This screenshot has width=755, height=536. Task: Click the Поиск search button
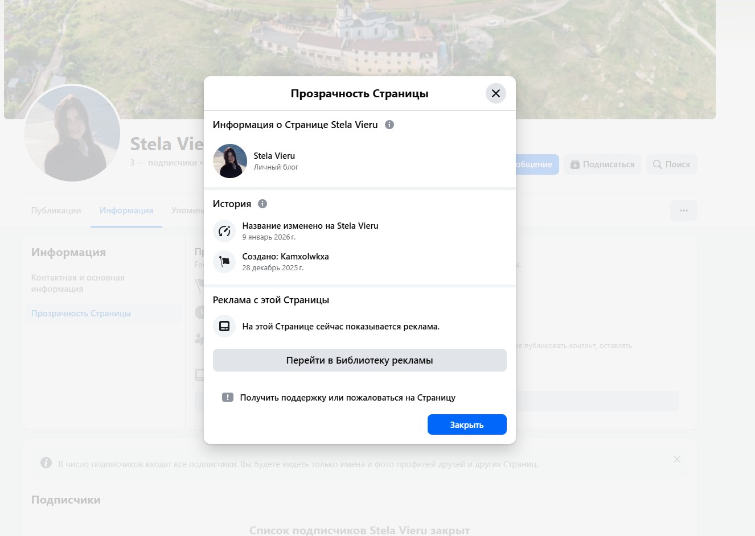pyautogui.click(x=671, y=164)
